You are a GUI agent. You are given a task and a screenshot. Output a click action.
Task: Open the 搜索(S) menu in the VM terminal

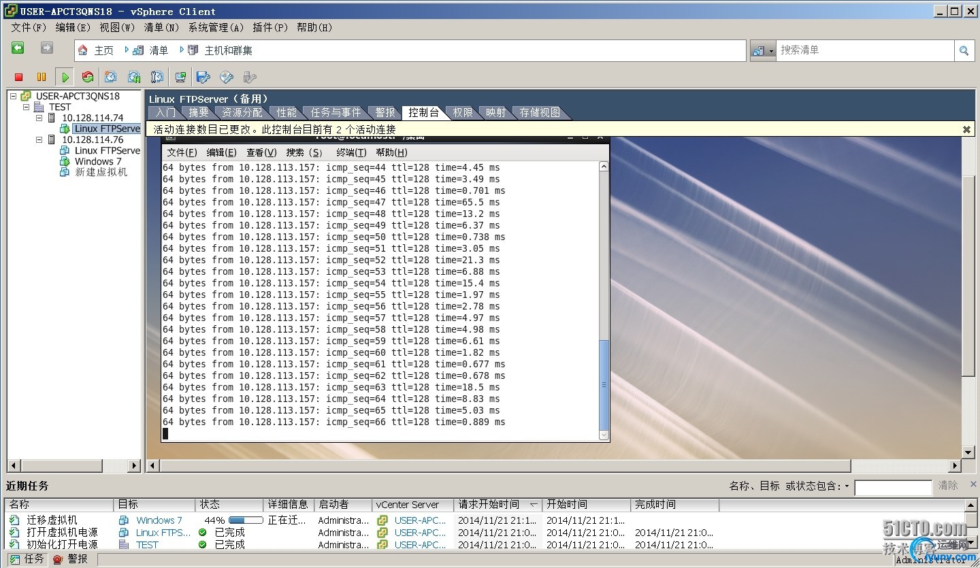click(304, 152)
